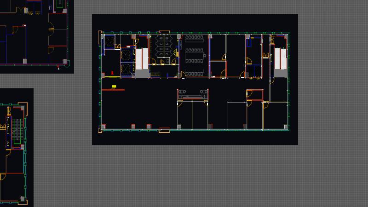This screenshot has height=207, width=368.
Task: Select the restroom stall cluster at the top
Action: click(x=162, y=45)
